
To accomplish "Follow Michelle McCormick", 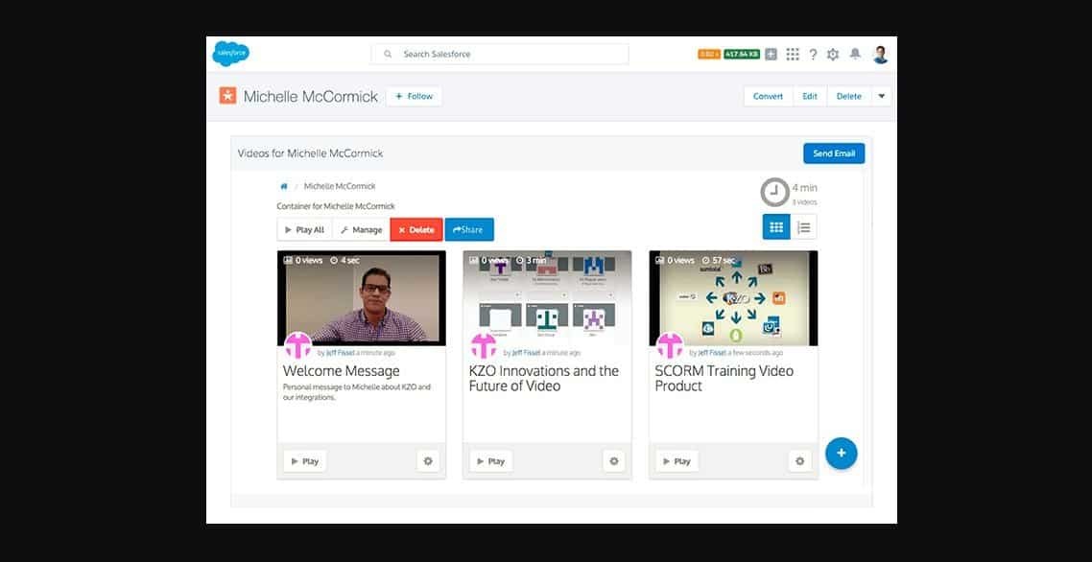I will pyautogui.click(x=414, y=96).
